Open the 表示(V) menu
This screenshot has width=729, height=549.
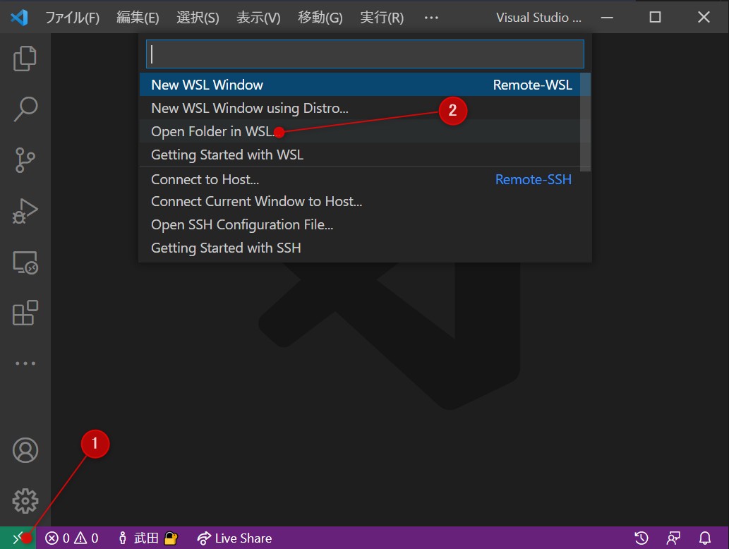coord(258,18)
